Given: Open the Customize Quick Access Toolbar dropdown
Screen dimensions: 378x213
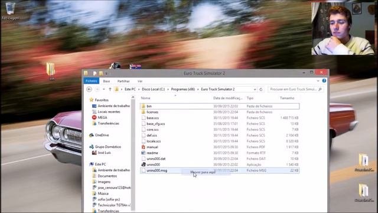Looking at the screenshot, I should pos(106,73).
